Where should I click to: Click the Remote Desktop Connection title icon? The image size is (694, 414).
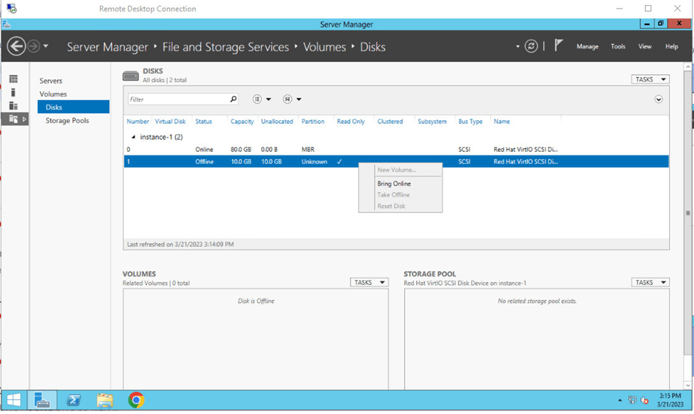(11, 9)
